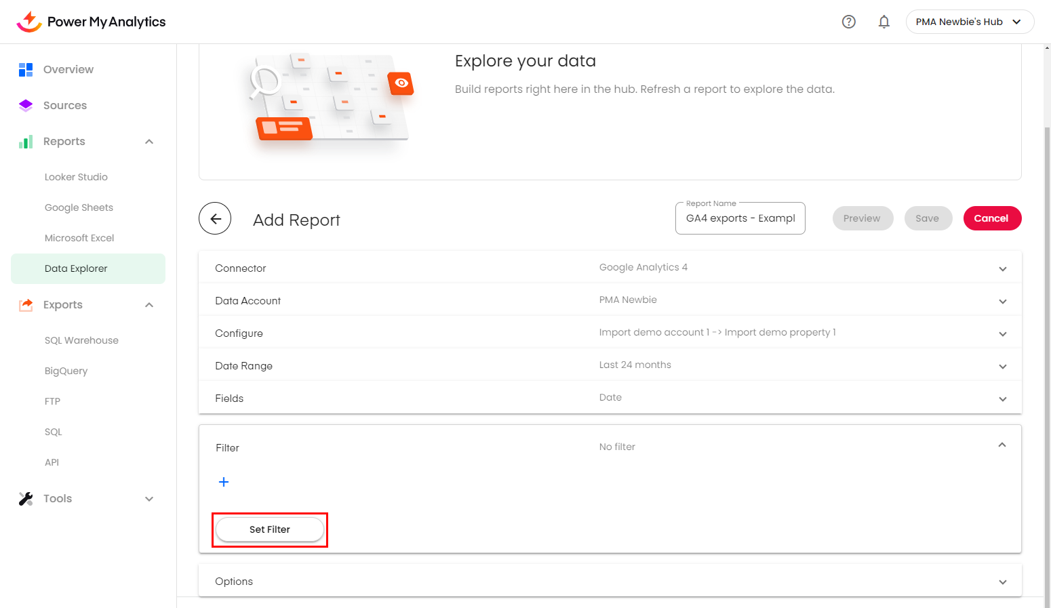The height and width of the screenshot is (608, 1051).
Task: Open the PMA Newbie's Hub dropdown
Action: click(x=969, y=22)
